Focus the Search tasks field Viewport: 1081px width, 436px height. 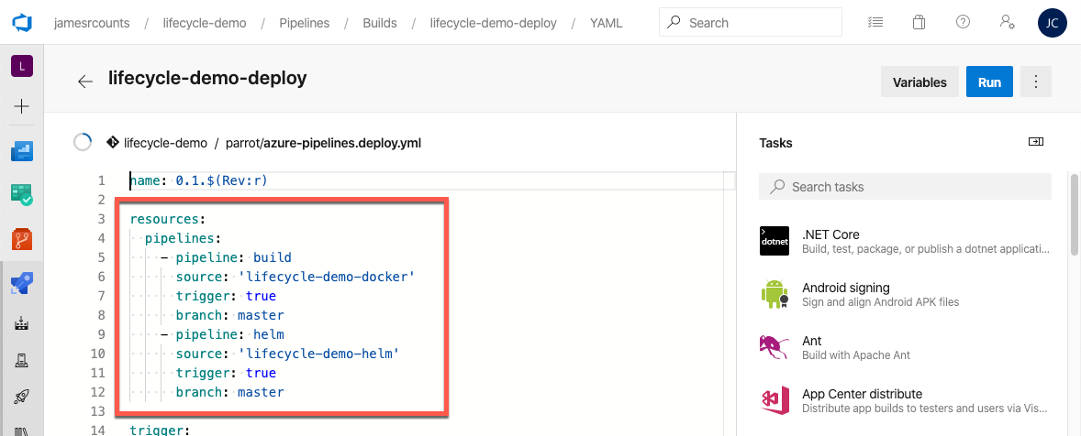coord(905,186)
